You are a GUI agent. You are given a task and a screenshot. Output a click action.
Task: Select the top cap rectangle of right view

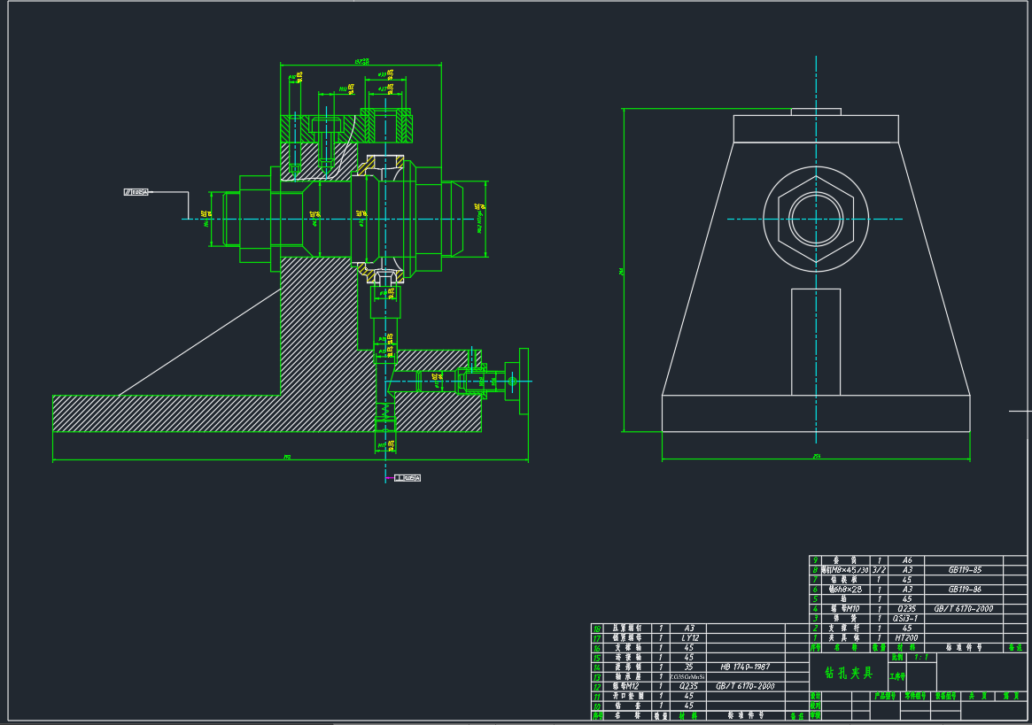tap(816, 129)
